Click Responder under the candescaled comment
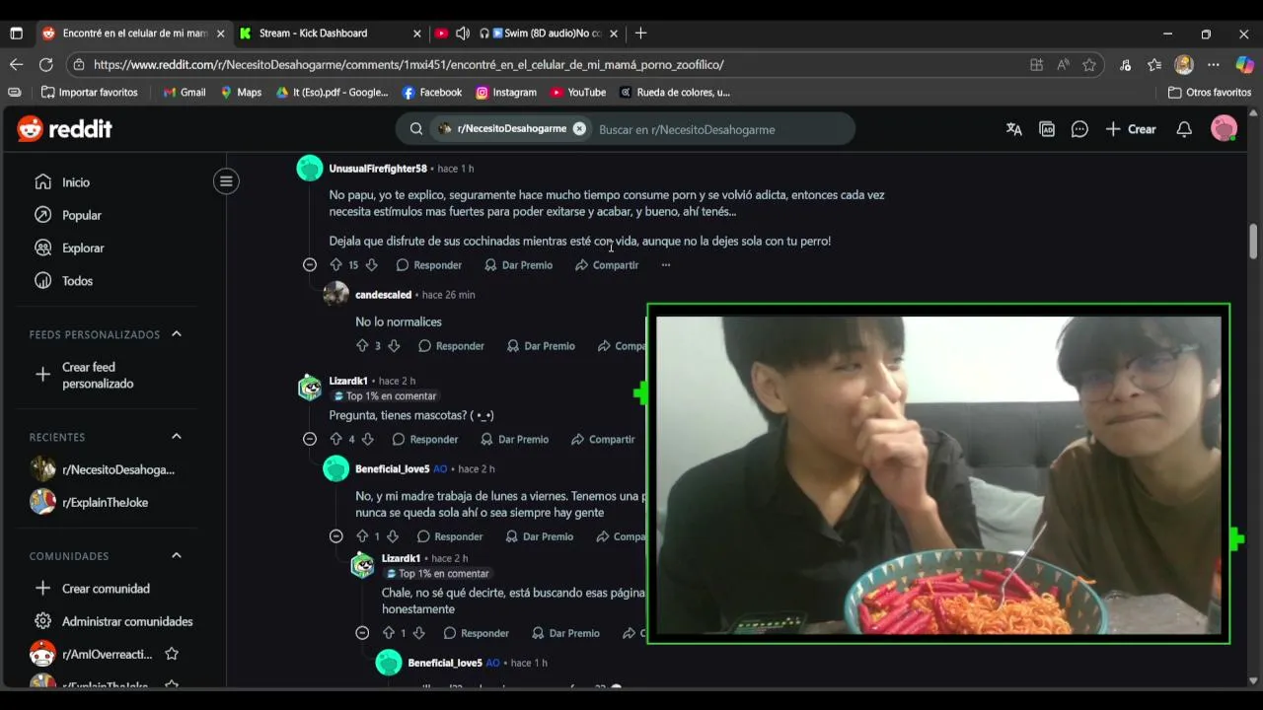 point(451,346)
